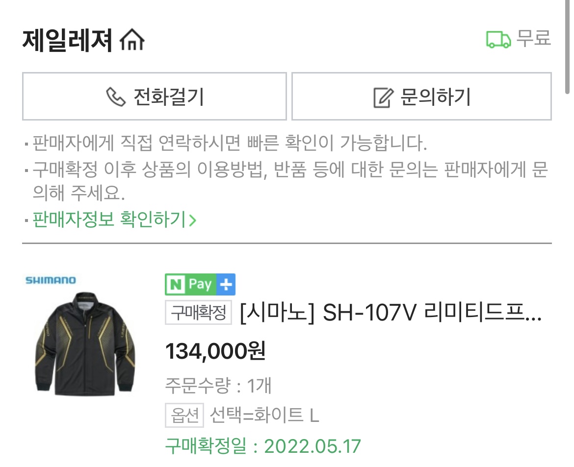The height and width of the screenshot is (467, 574).
Task: Click the 구매확정일 2022.05.17 date text
Action: pos(263,446)
